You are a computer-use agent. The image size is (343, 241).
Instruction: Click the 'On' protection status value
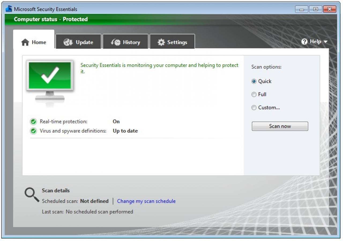(x=116, y=122)
